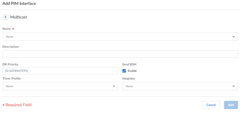Click the back arrow beside Multicast
This screenshot has width=240, height=116.
point(6,17)
